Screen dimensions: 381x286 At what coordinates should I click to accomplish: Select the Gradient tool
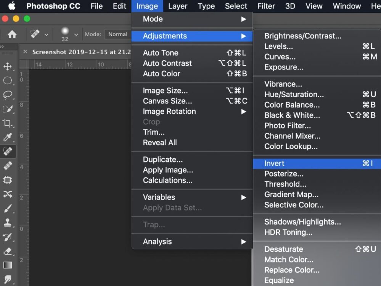point(8,265)
